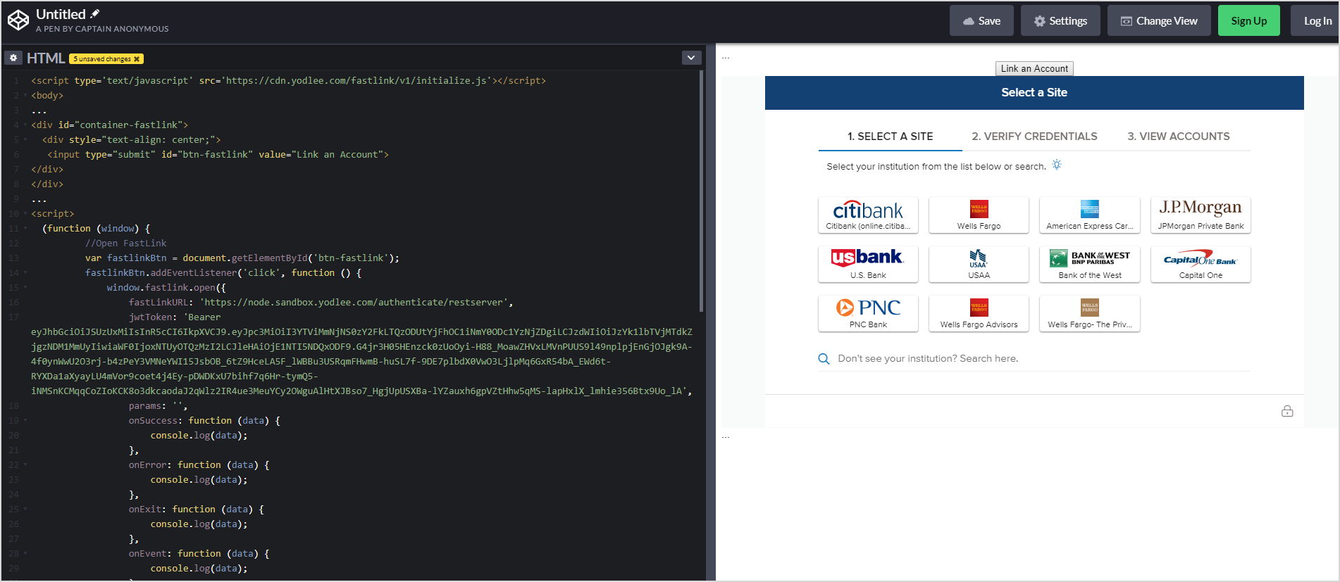Fold code at line 14 addEventListener
This screenshot has width=1340, height=582.
tap(25, 272)
